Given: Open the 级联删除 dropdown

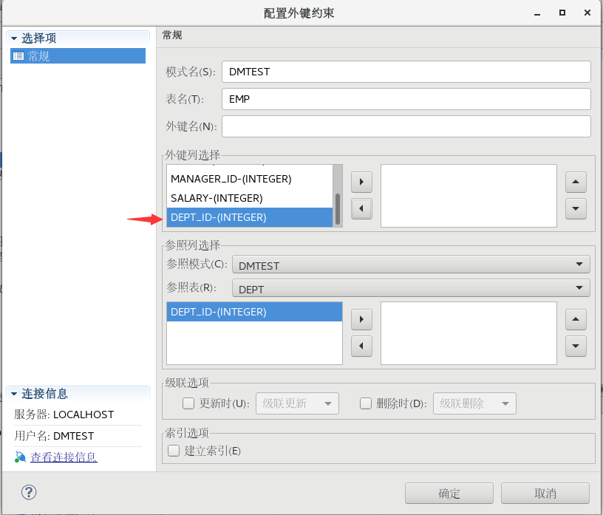Looking at the screenshot, I should [x=474, y=403].
